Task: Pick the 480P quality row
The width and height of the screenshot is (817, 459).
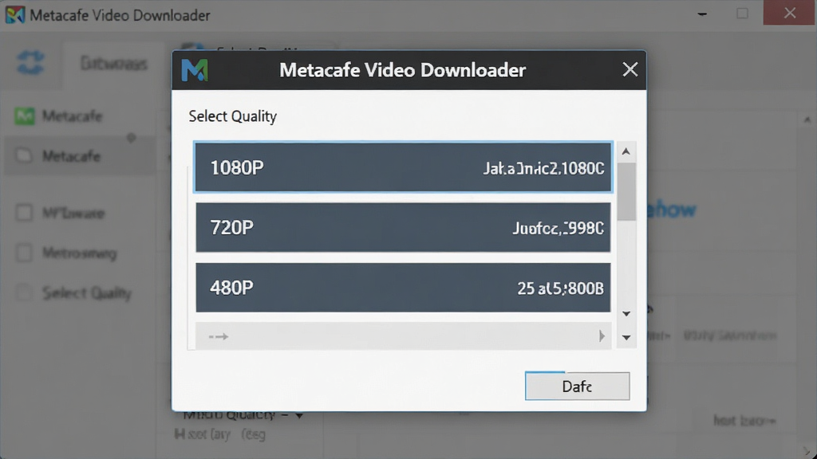Action: (x=403, y=287)
